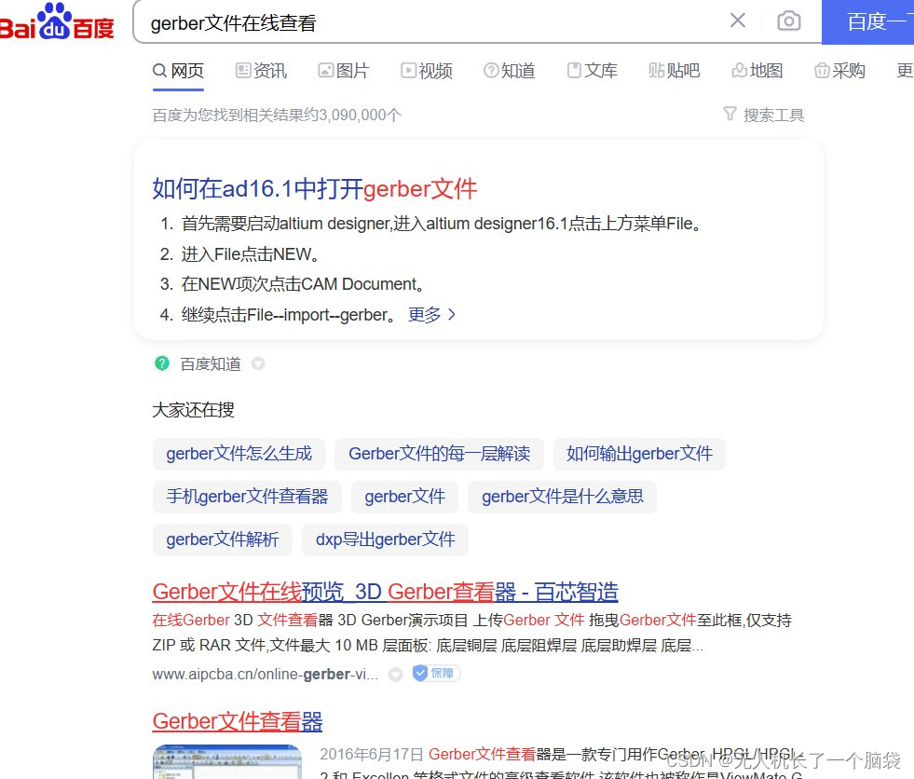Click step text 进入File点击NEW

click(251, 254)
